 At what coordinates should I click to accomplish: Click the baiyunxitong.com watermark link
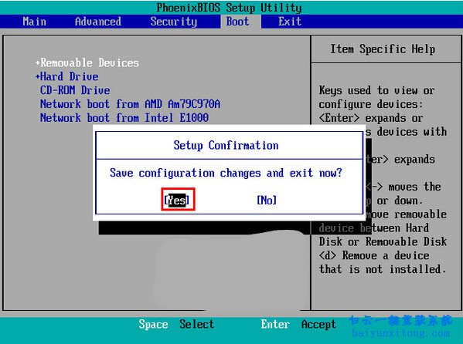click(401, 333)
